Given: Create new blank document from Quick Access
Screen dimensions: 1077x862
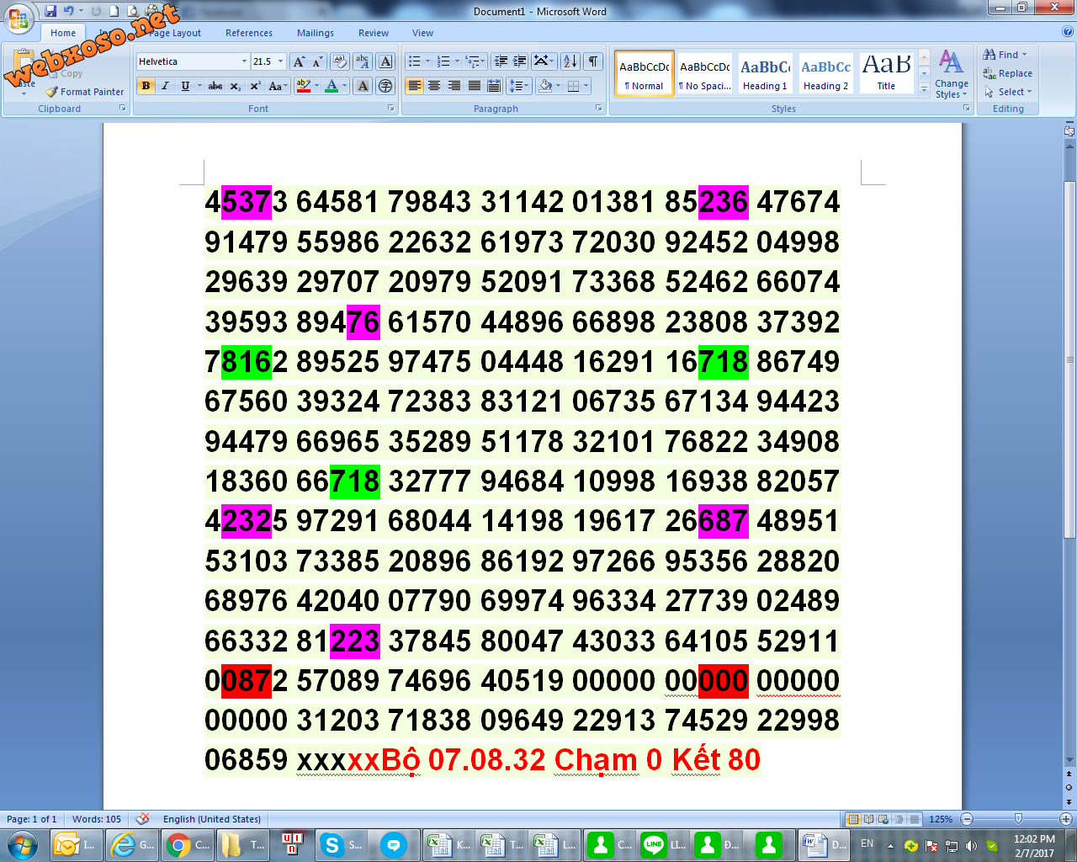Looking at the screenshot, I should click(114, 11).
